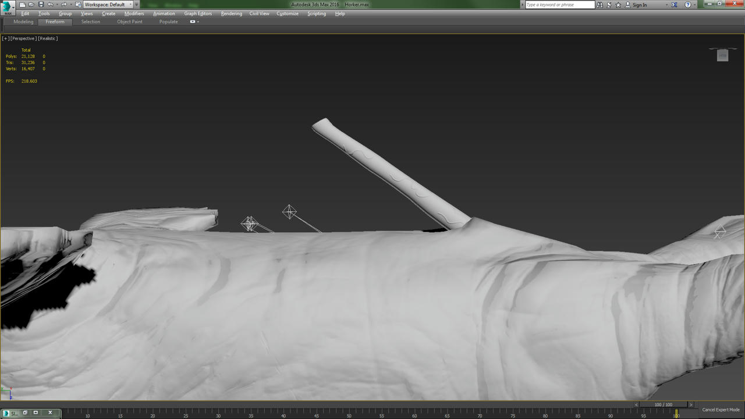745x419 pixels.
Task: Click the FPS 218.603 statistic text
Action: coord(22,81)
